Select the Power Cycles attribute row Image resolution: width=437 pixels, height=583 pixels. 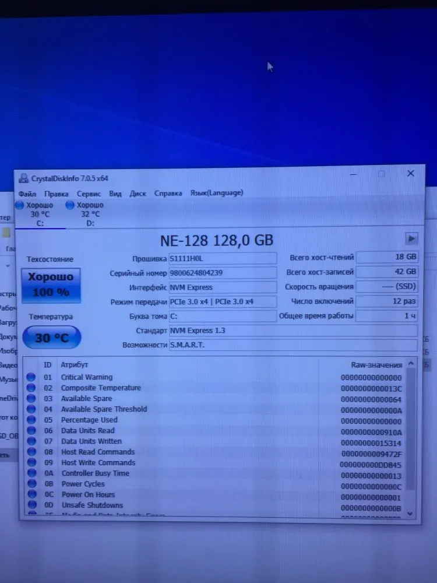(215, 484)
